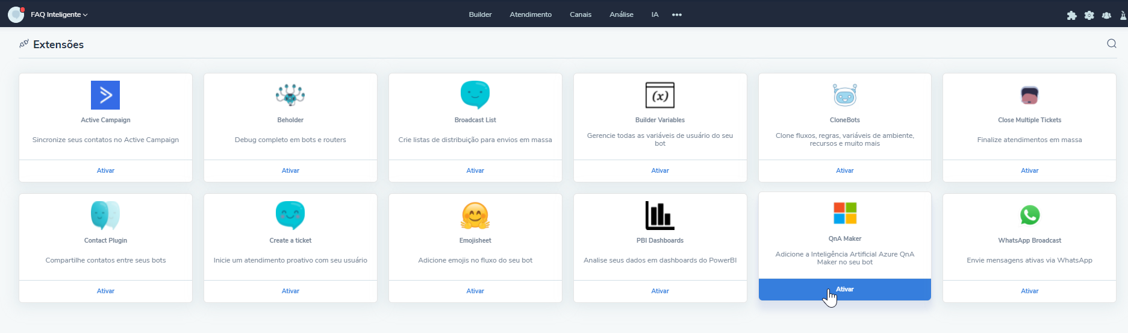Image resolution: width=1128 pixels, height=333 pixels.
Task: Click the Emojisheet hugging emoji icon
Action: coord(475,215)
